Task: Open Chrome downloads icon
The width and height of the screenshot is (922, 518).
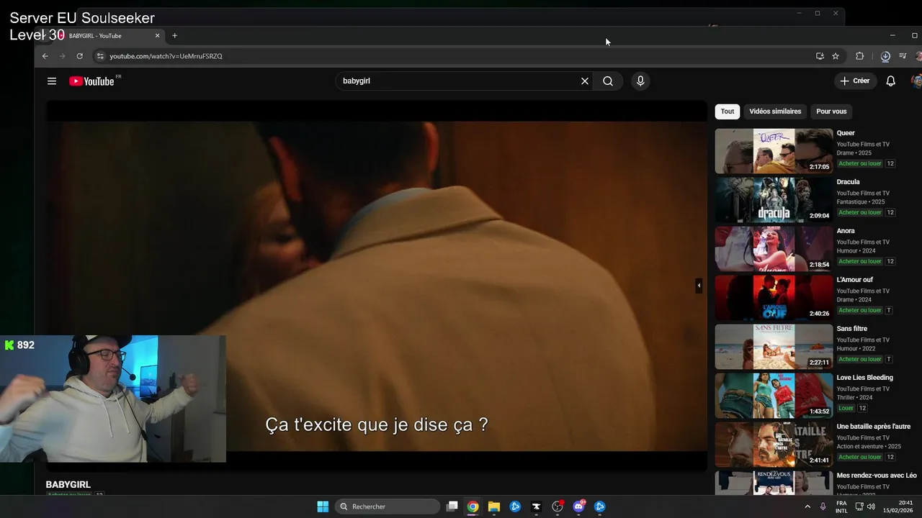Action: (x=885, y=56)
